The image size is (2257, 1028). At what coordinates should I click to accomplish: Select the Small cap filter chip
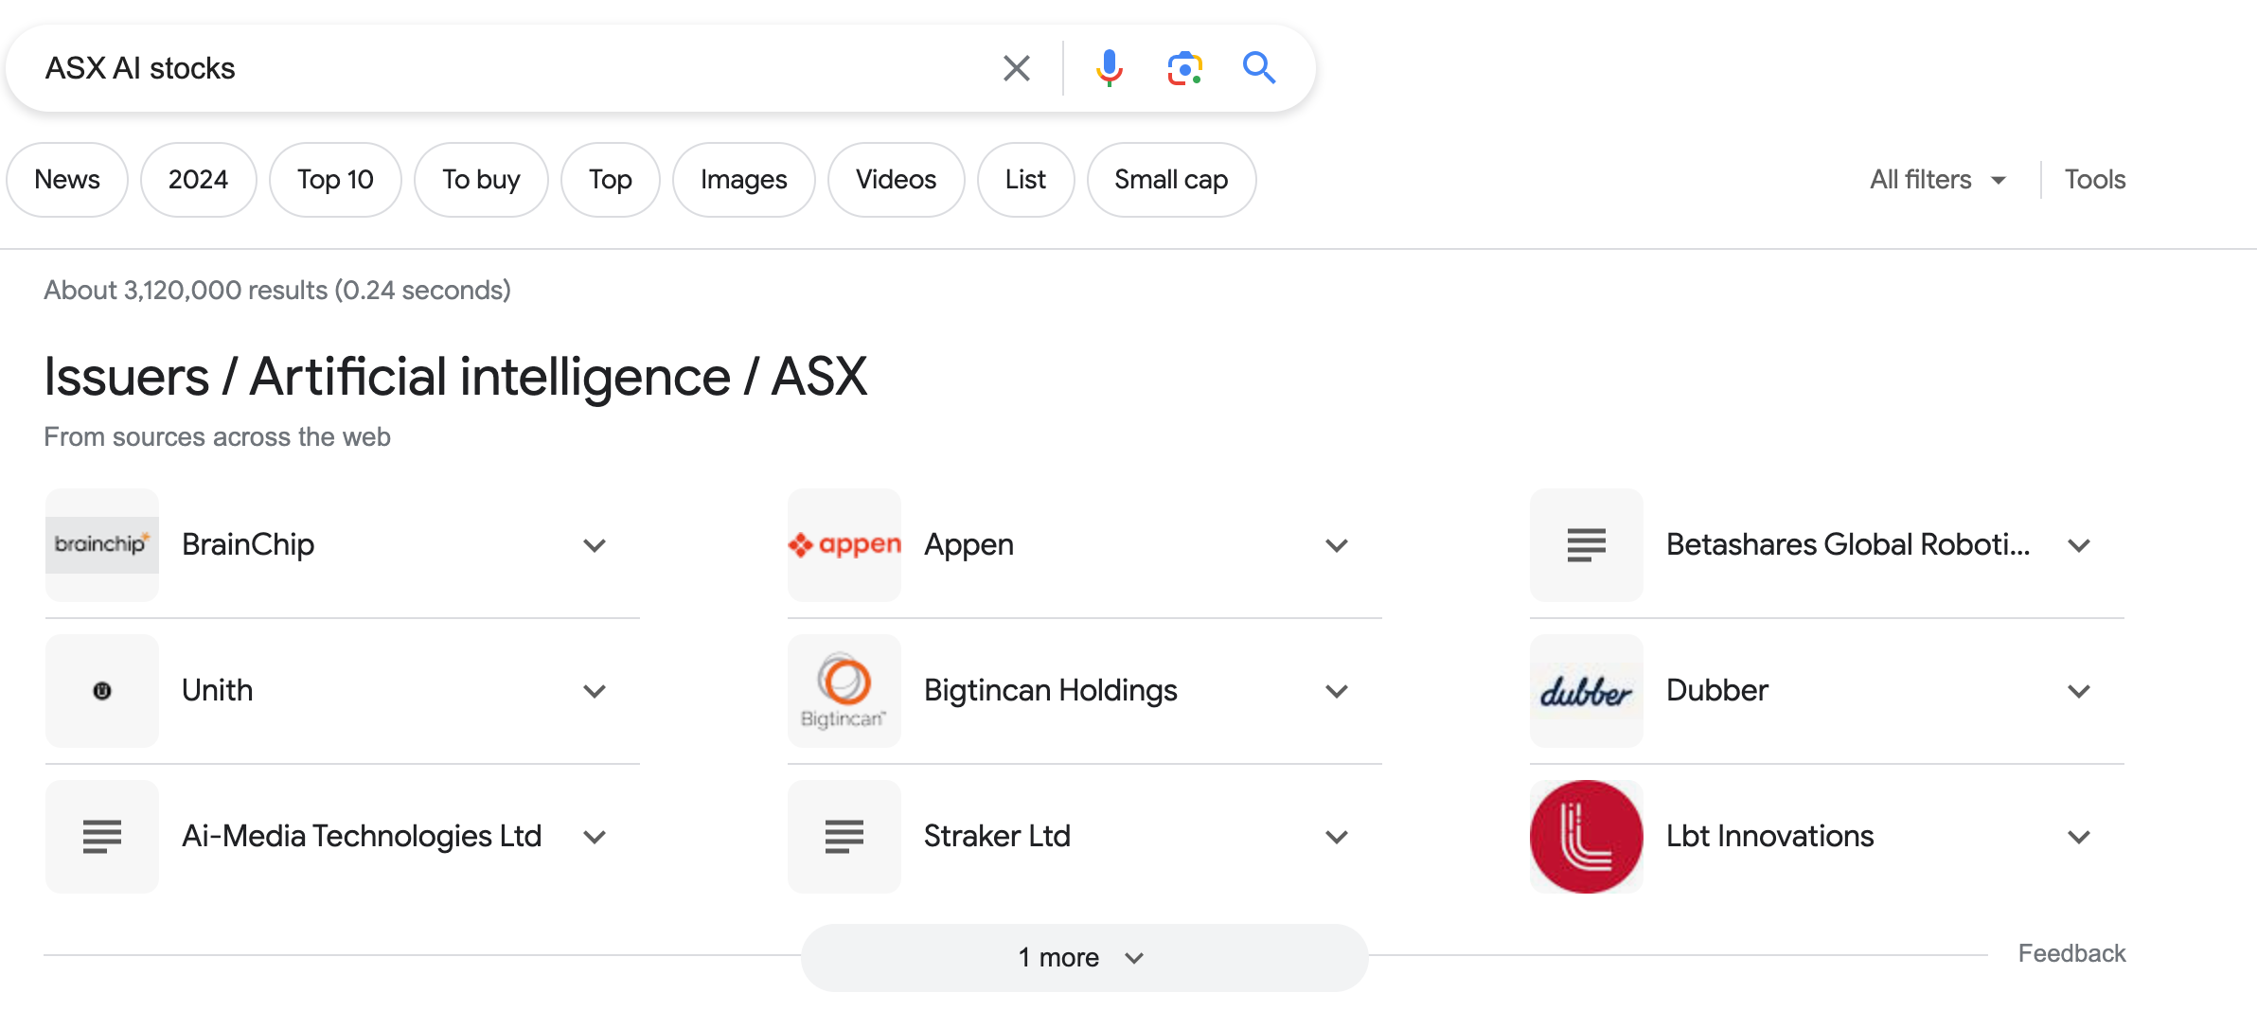(x=1171, y=180)
